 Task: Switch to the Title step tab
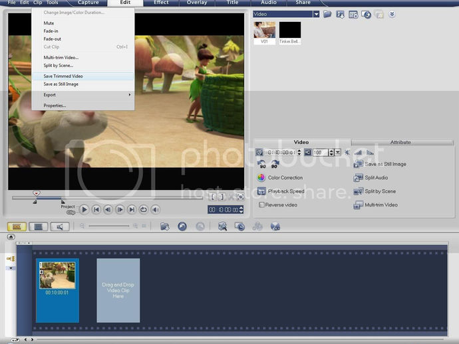pos(233,3)
